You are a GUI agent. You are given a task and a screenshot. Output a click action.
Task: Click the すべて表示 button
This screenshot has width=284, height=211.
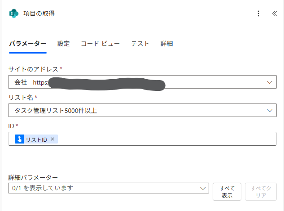(227, 192)
